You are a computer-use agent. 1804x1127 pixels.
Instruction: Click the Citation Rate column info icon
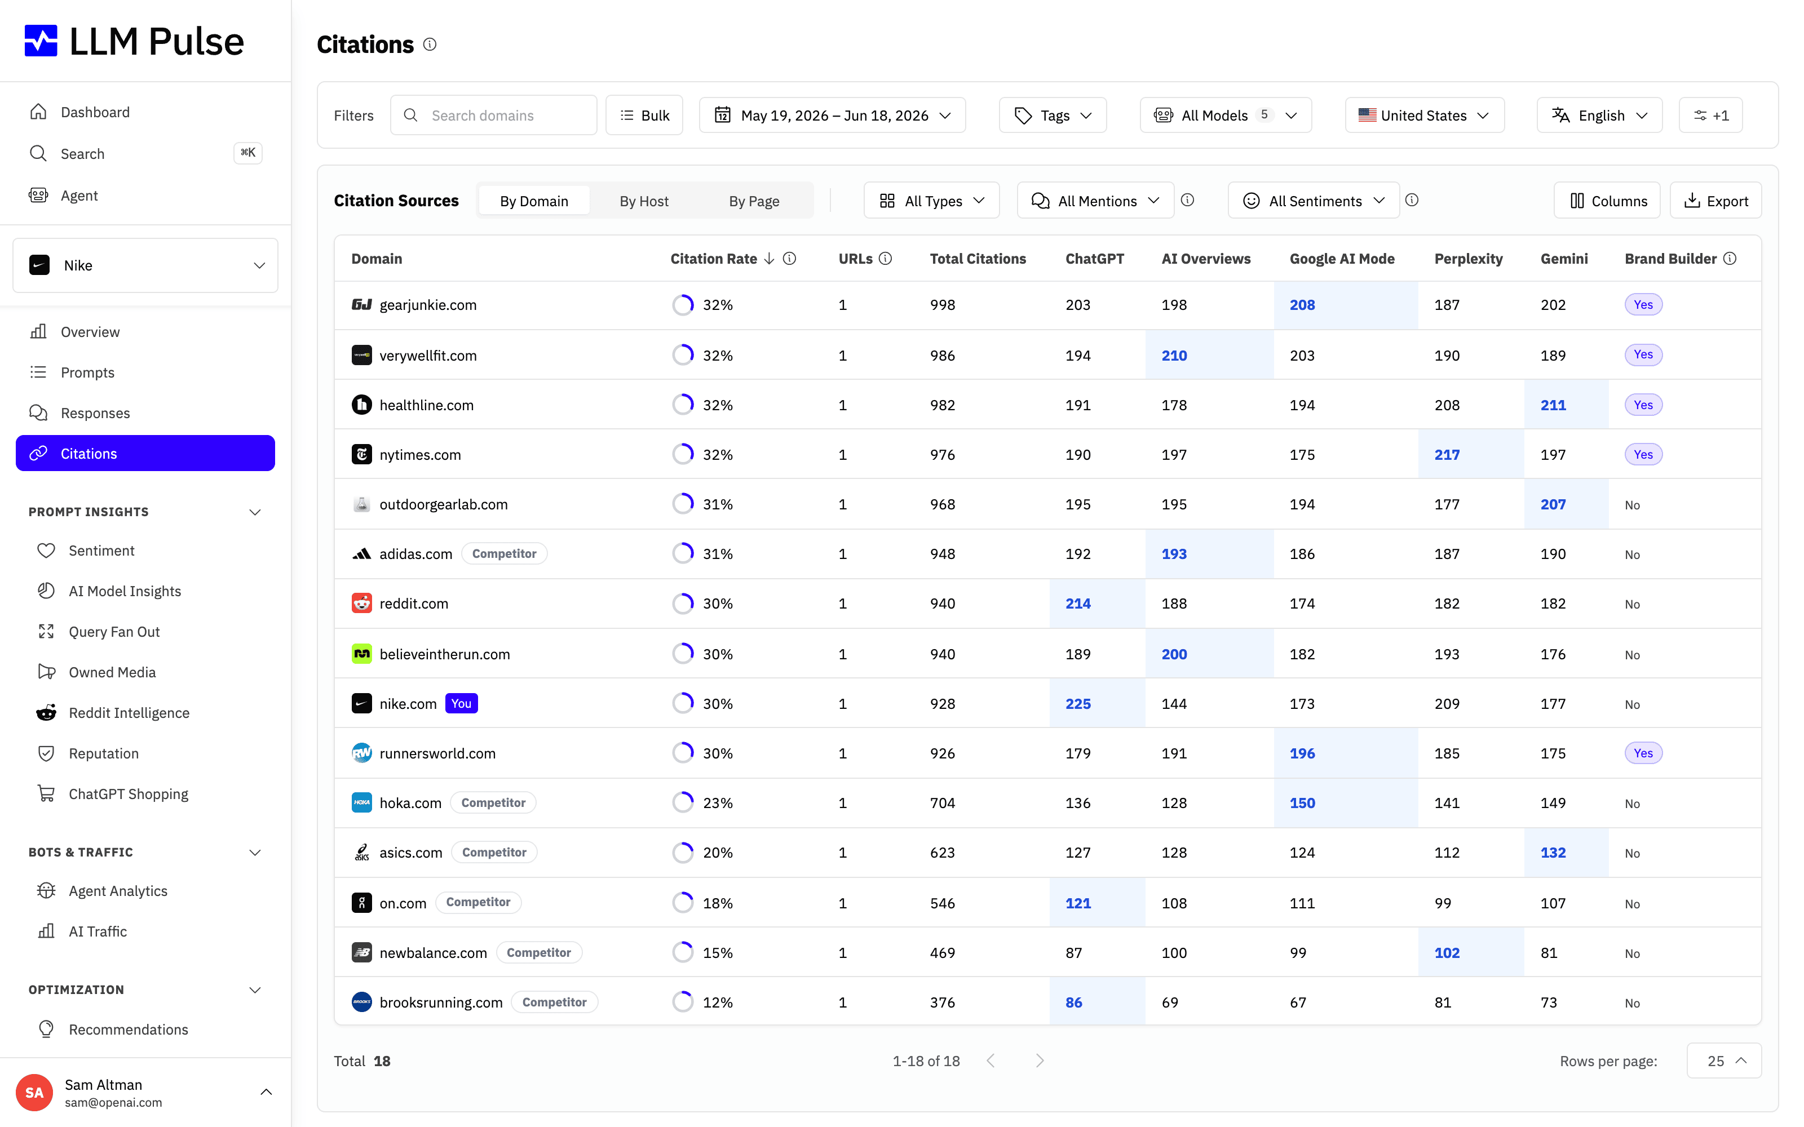(x=789, y=259)
